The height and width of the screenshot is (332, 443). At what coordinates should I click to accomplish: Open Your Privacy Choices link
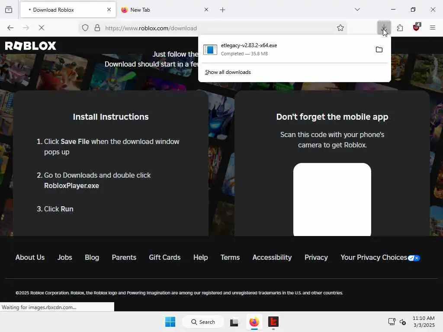(374, 258)
